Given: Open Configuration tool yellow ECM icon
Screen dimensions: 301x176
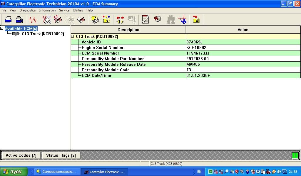Looking at the screenshot, I should click(x=106, y=20).
